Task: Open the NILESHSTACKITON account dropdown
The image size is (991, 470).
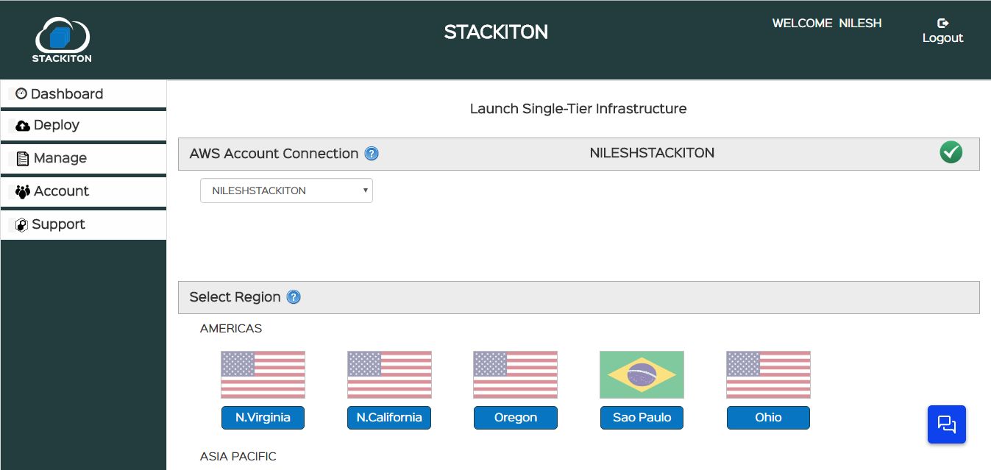Action: [x=286, y=190]
